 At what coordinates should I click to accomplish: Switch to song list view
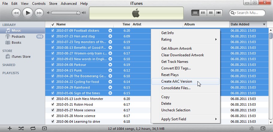click(195, 13)
